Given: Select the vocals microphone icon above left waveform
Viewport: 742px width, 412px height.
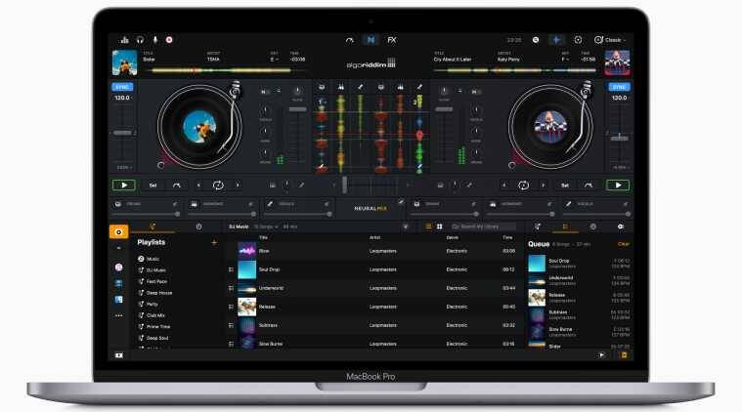Looking at the screenshot, I should pos(360,88).
